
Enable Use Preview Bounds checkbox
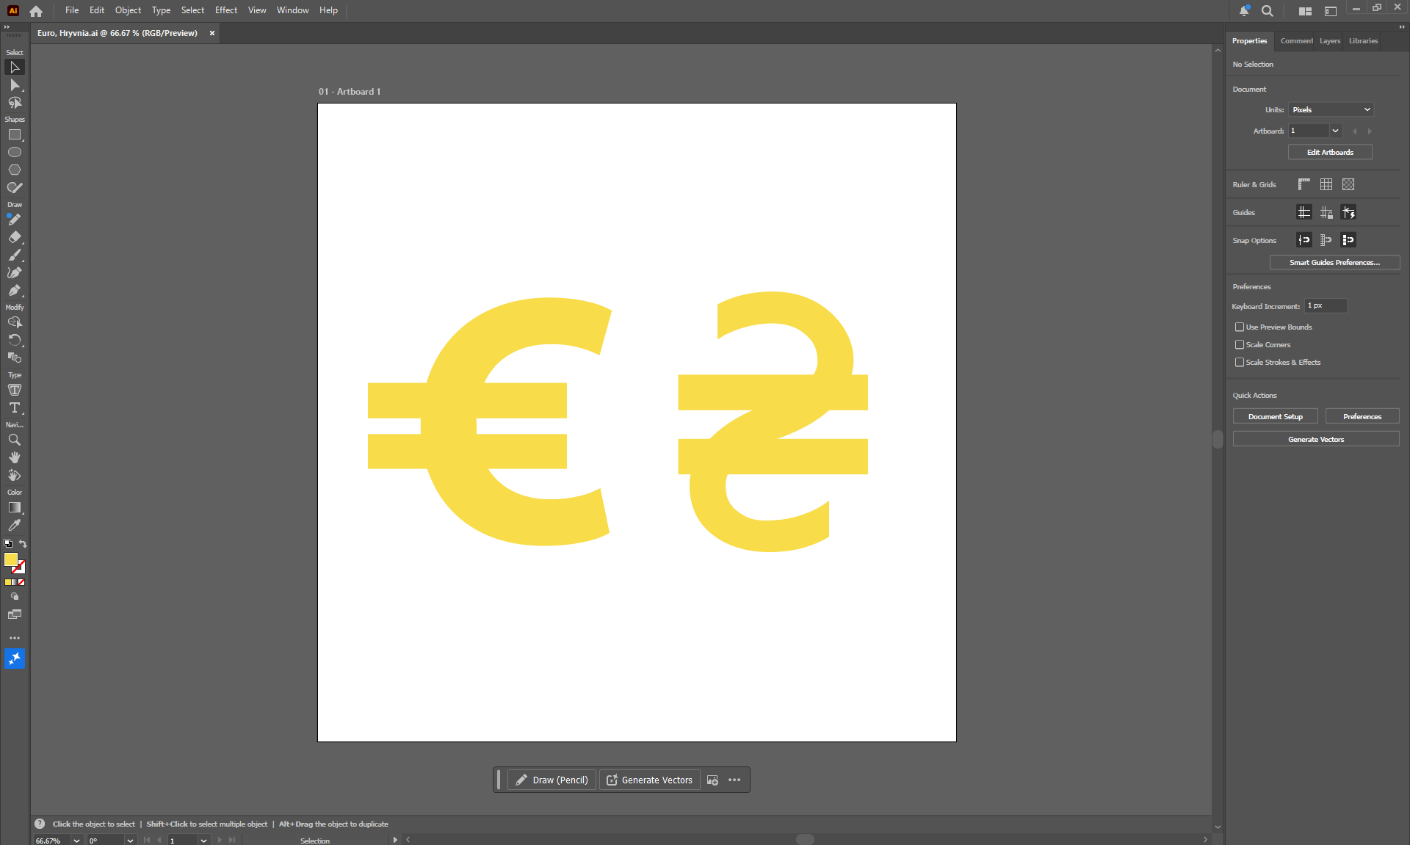click(x=1240, y=327)
